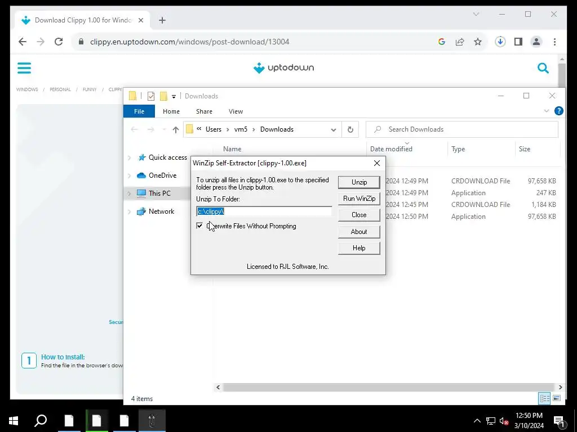Toggle Chrome side panel icon
Viewport: 577px width, 432px height.
point(518,42)
